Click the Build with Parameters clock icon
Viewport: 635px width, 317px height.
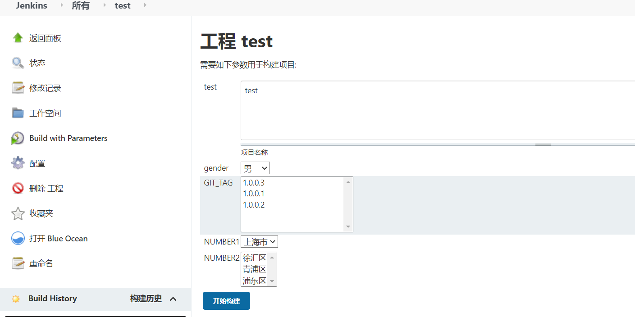pyautogui.click(x=18, y=138)
